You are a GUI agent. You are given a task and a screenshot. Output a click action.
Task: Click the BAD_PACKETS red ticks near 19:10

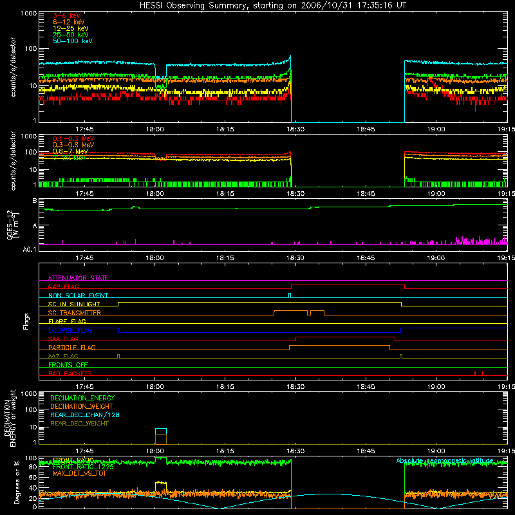[479, 373]
